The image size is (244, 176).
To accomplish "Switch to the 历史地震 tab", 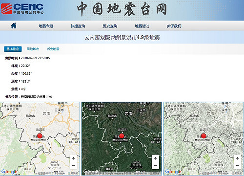I will 53,49.
